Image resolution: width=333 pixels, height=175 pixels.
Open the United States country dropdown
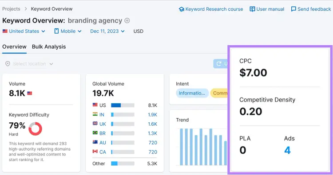click(x=24, y=31)
